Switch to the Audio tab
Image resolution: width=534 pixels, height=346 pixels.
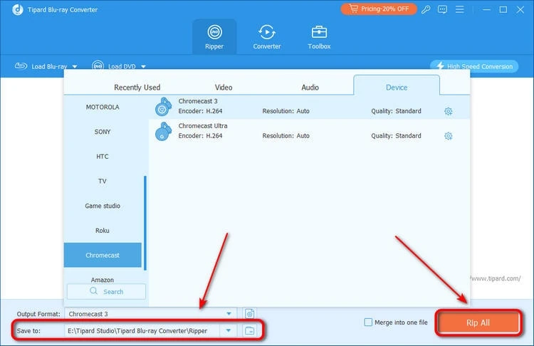point(310,88)
